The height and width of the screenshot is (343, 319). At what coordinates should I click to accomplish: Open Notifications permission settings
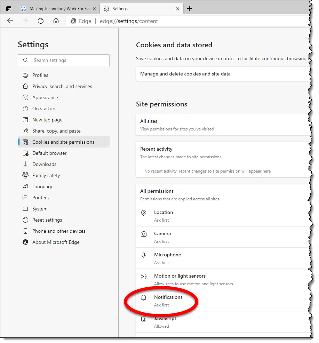coord(223,301)
